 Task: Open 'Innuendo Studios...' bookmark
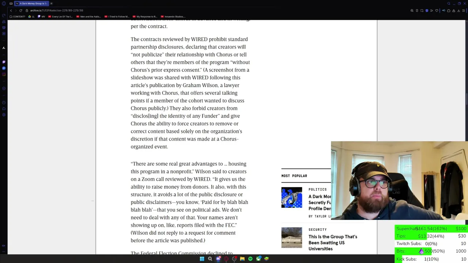tap(173, 16)
